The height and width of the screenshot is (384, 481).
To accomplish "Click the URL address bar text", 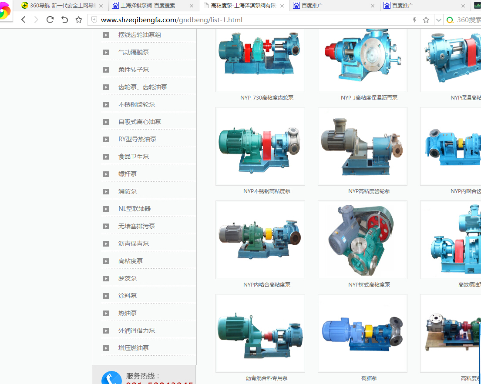I will click(172, 20).
